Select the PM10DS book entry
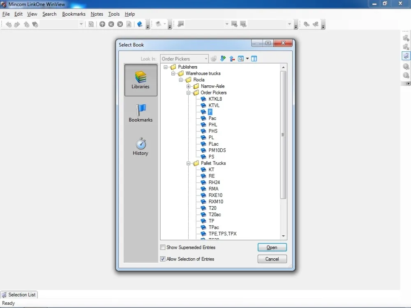 click(x=217, y=150)
